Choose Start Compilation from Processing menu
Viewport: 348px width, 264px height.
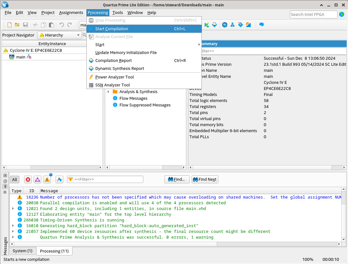tap(144, 29)
